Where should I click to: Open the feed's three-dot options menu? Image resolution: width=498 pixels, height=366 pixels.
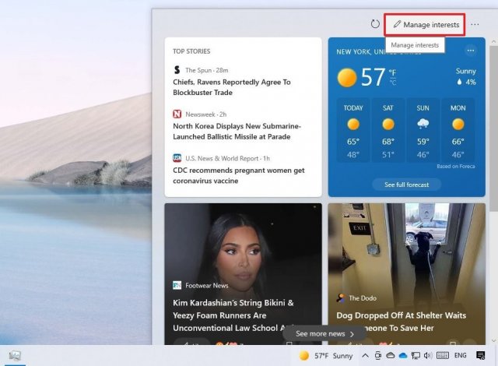pos(475,24)
